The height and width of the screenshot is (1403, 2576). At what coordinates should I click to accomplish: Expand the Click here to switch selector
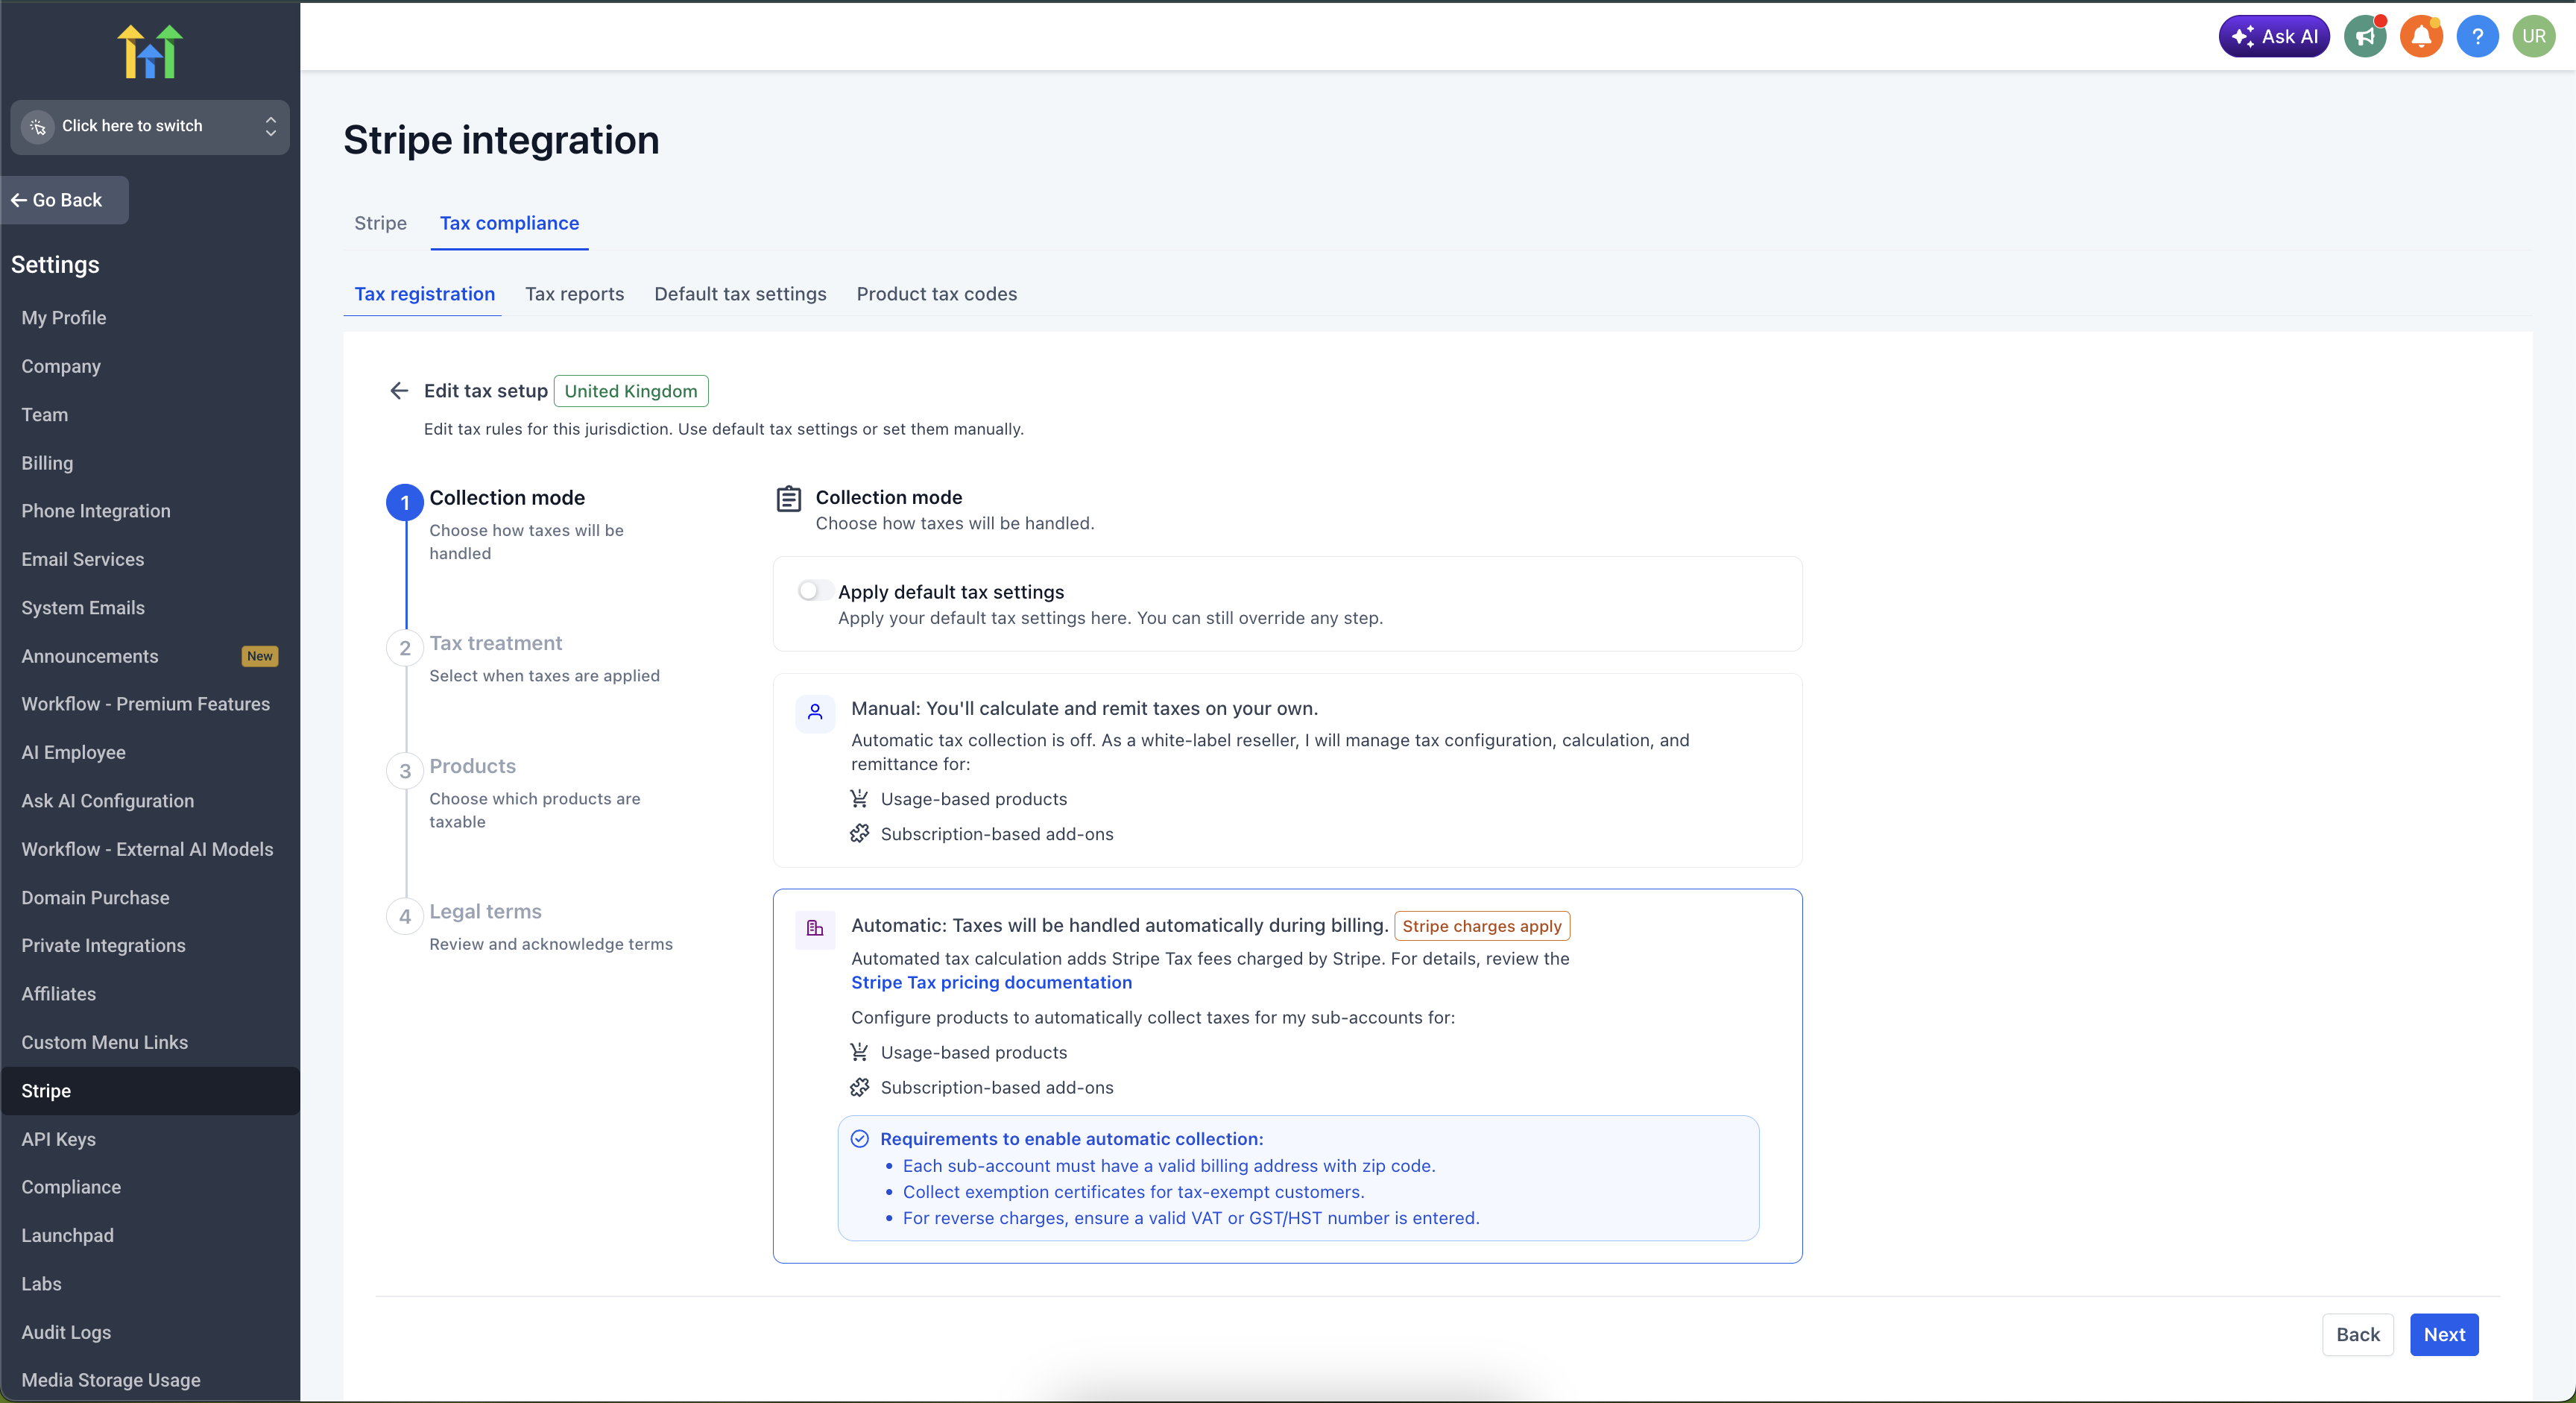(150, 126)
